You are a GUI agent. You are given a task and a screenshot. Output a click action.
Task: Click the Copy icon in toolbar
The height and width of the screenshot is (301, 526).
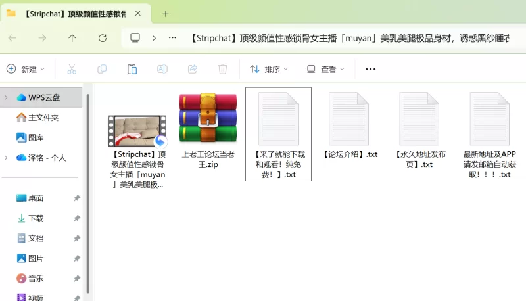(102, 69)
